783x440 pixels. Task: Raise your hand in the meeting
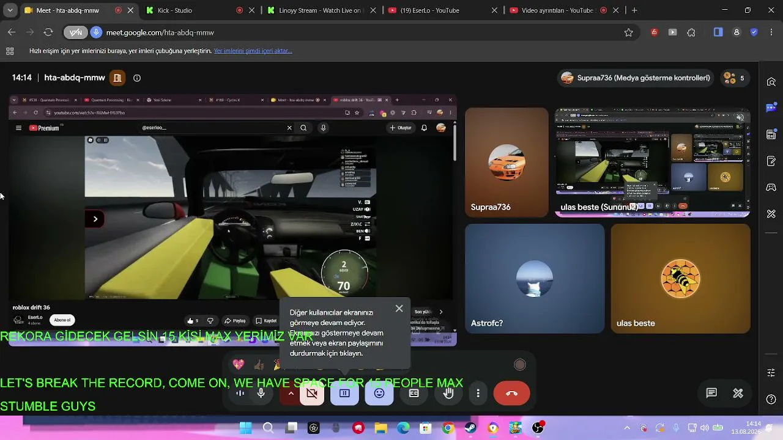[x=448, y=394]
